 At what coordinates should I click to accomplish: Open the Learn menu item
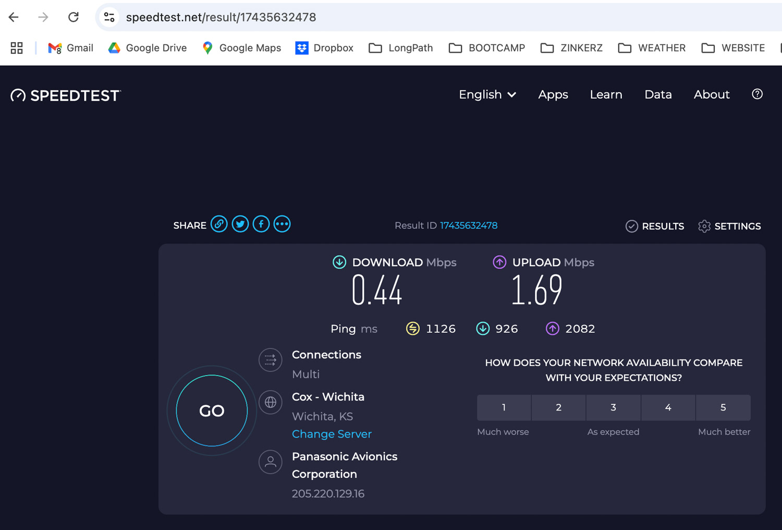pyautogui.click(x=606, y=94)
